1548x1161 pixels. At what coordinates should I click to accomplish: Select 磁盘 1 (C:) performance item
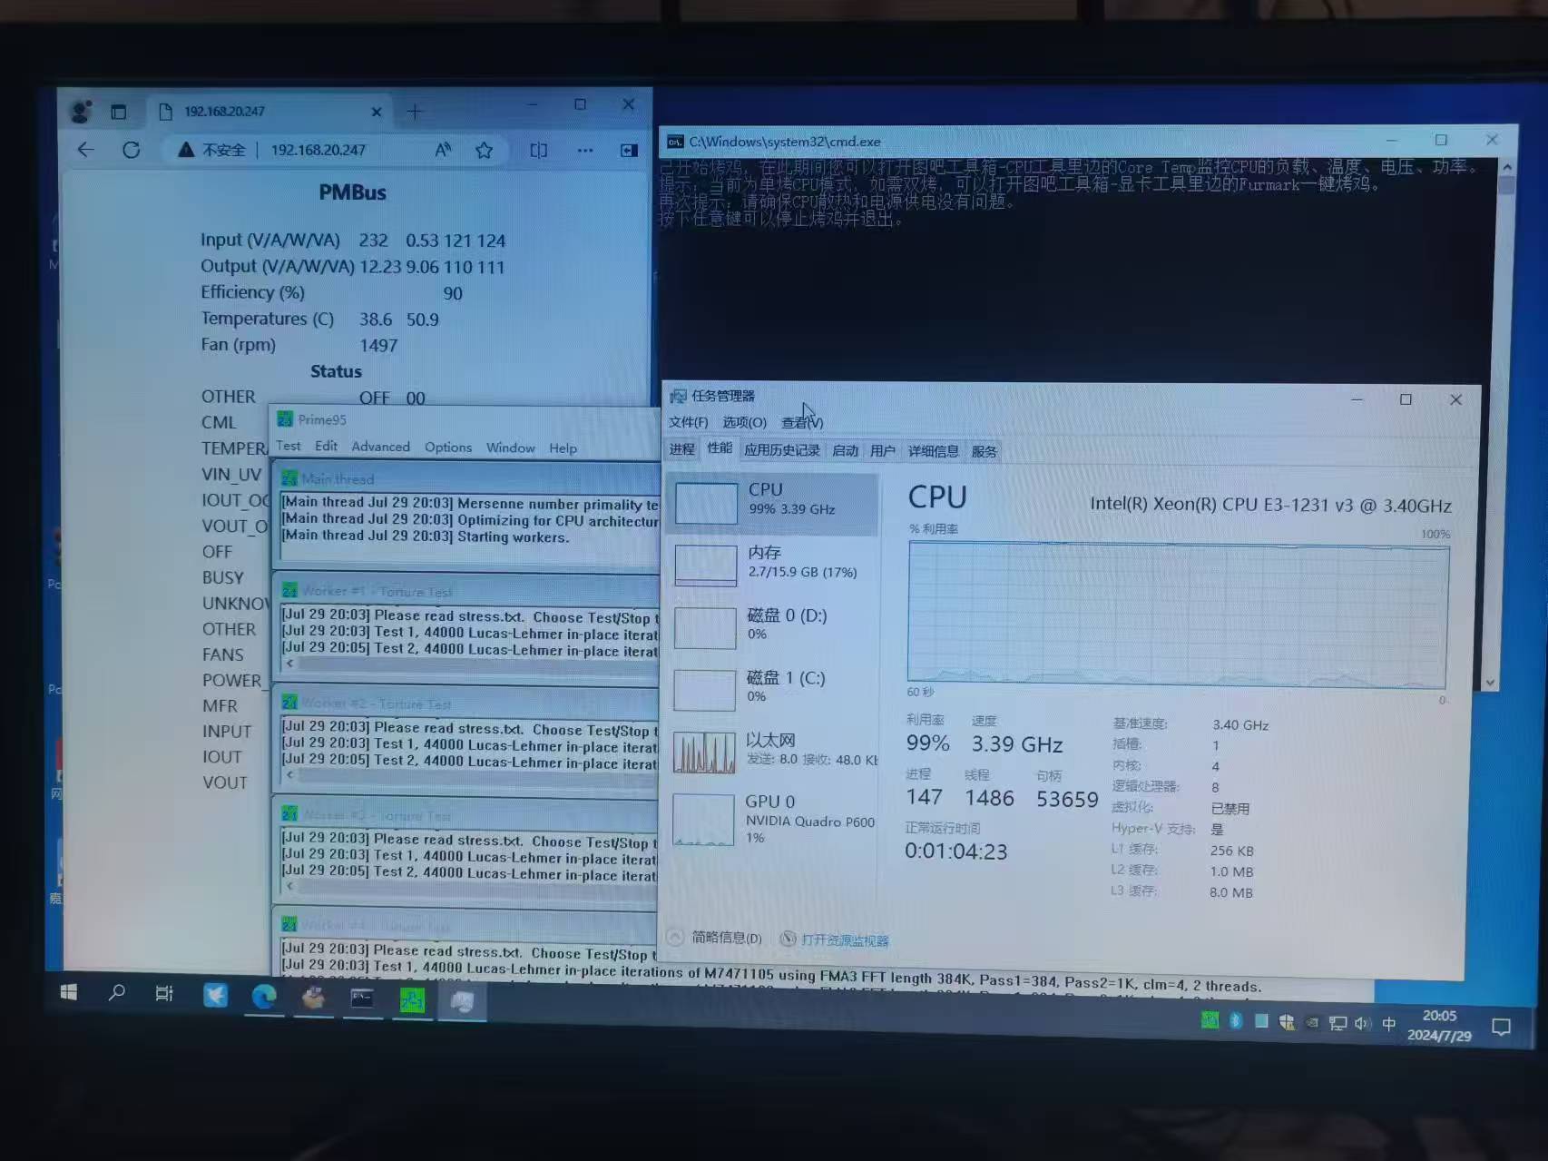[773, 688]
